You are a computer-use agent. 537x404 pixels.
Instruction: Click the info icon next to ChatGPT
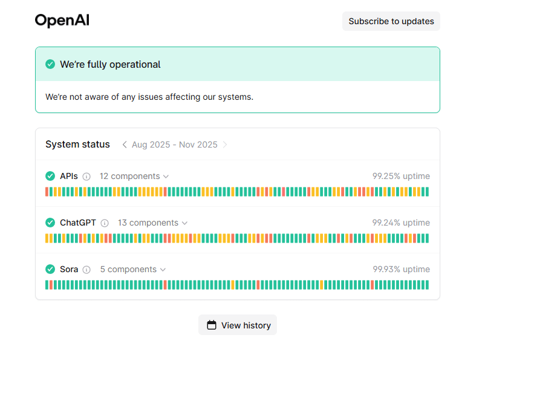105,223
